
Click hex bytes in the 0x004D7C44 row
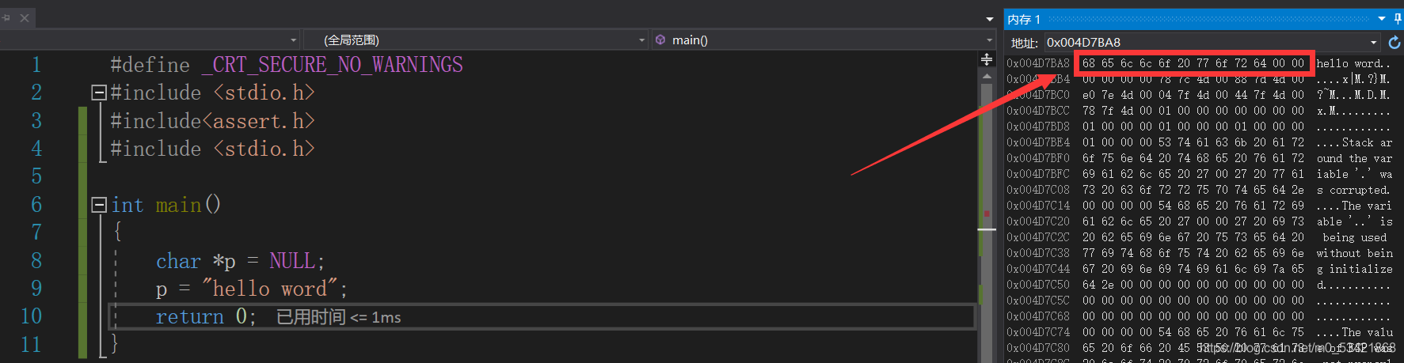[x=1193, y=269]
